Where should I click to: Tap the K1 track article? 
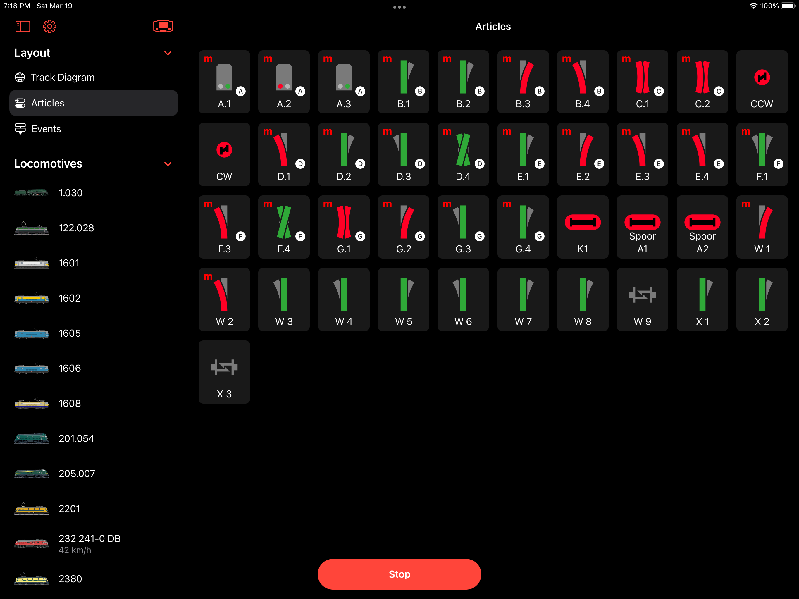point(583,227)
